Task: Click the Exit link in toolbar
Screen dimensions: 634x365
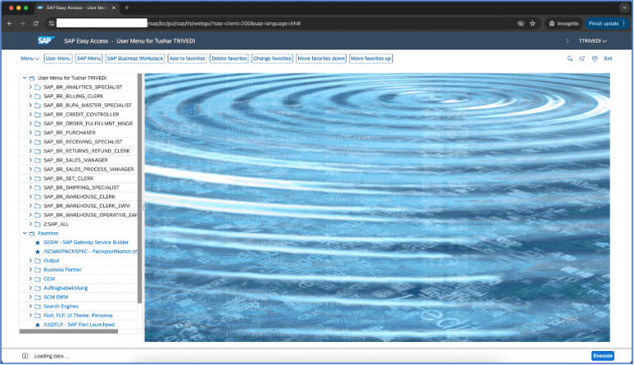Action: [608, 59]
